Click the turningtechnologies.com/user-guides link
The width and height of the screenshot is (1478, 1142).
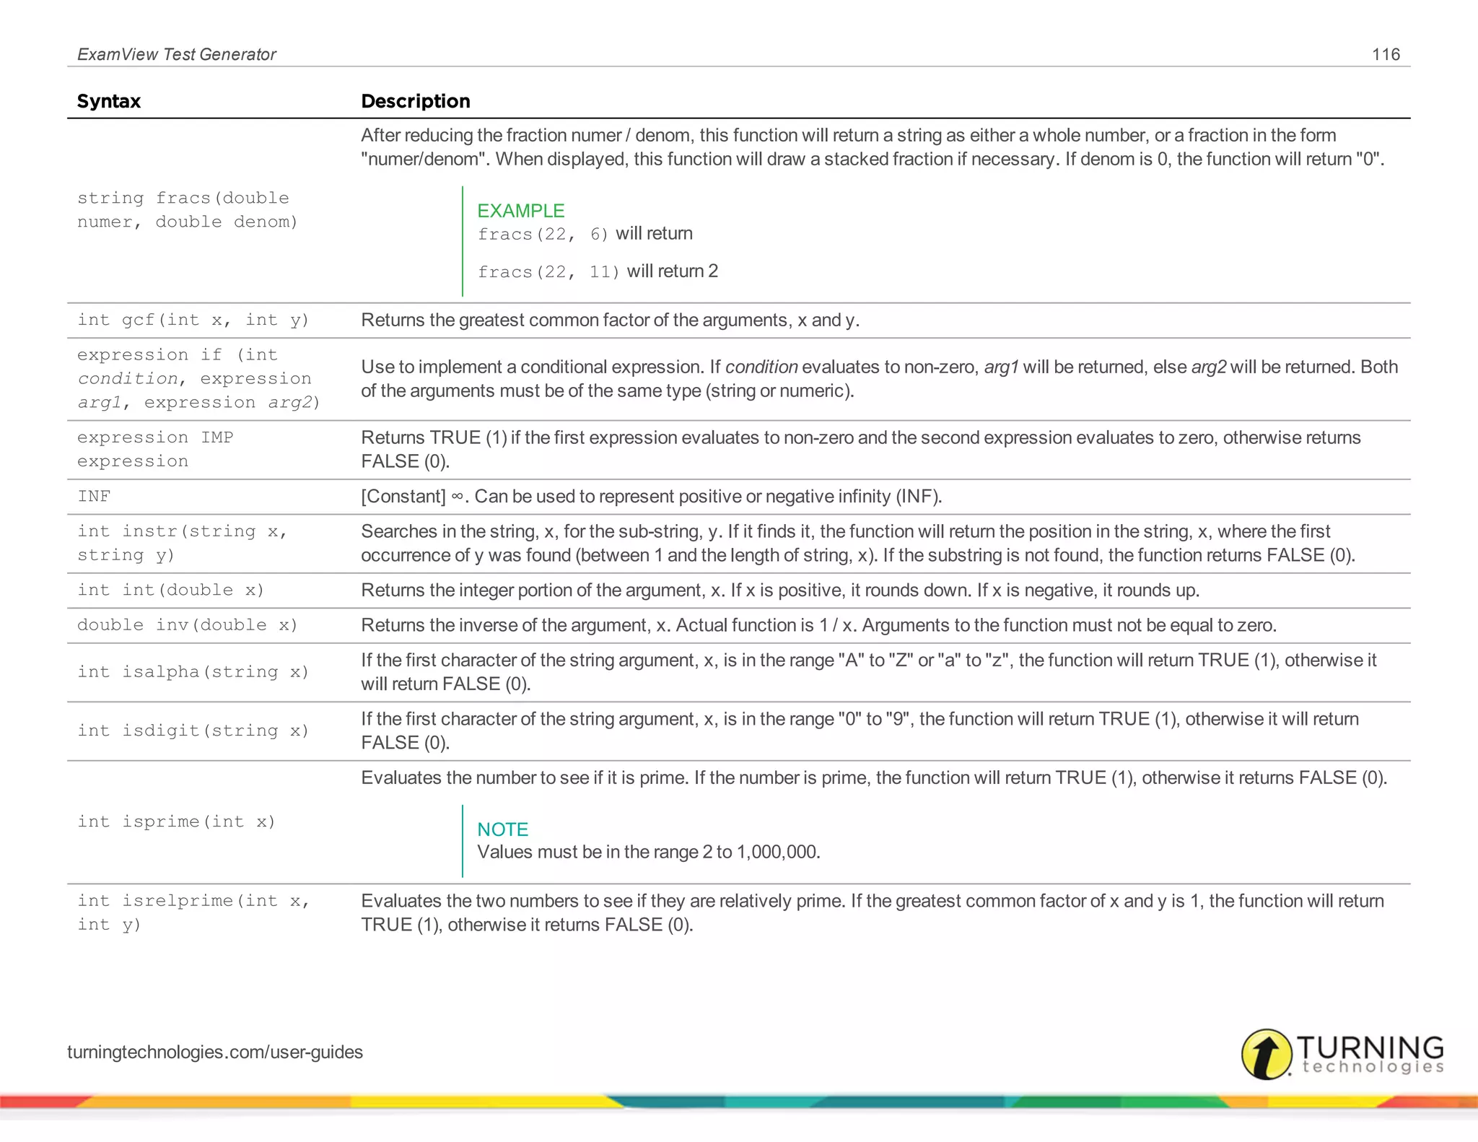pyautogui.click(x=215, y=1052)
